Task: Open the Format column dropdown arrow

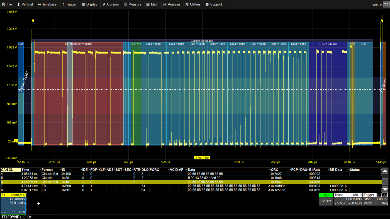Action: [60, 170]
